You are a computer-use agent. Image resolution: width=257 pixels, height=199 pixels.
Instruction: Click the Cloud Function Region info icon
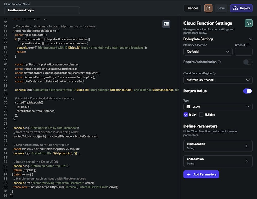point(214,73)
